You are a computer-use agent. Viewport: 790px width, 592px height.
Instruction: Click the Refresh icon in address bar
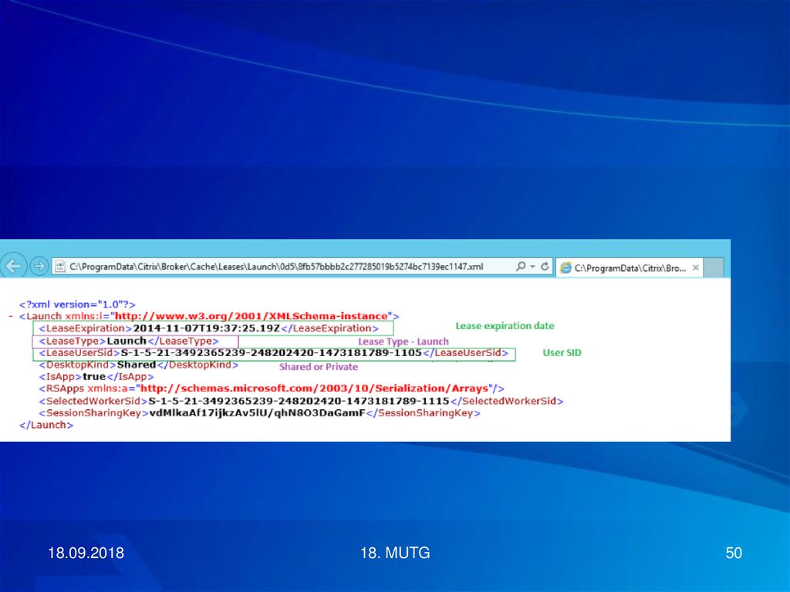(545, 266)
